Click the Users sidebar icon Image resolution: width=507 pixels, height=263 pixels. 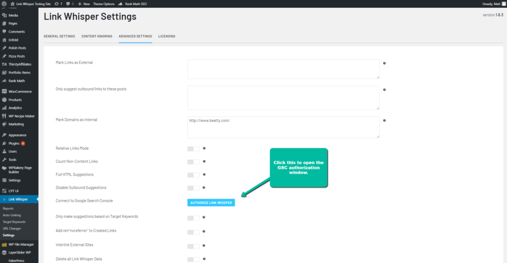(4, 152)
